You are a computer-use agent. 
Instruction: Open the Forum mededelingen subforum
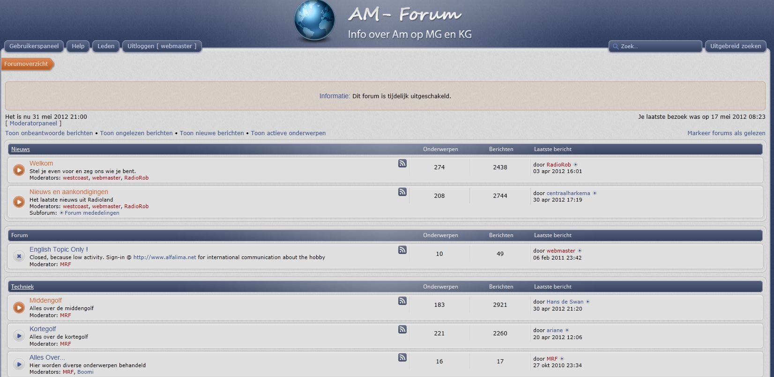92,213
